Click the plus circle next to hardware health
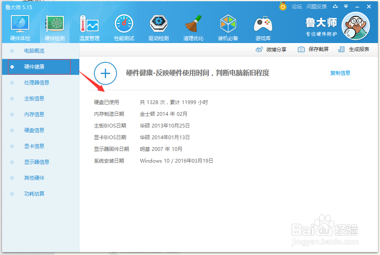This screenshot has width=380, height=255. [105, 73]
